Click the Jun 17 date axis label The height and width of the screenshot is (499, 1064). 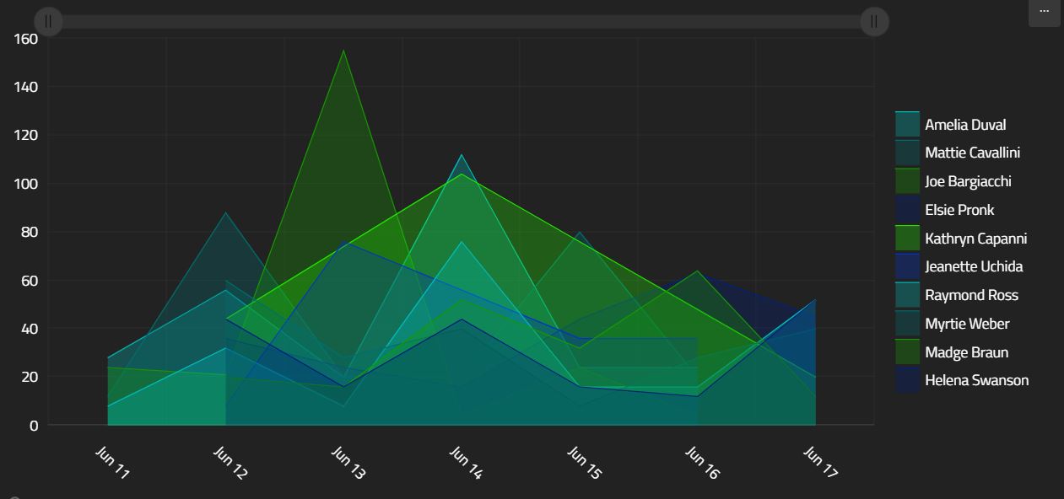[820, 463]
